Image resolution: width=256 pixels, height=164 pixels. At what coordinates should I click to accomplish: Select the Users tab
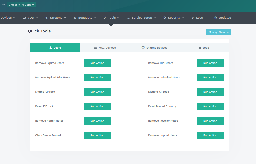pos(55,48)
